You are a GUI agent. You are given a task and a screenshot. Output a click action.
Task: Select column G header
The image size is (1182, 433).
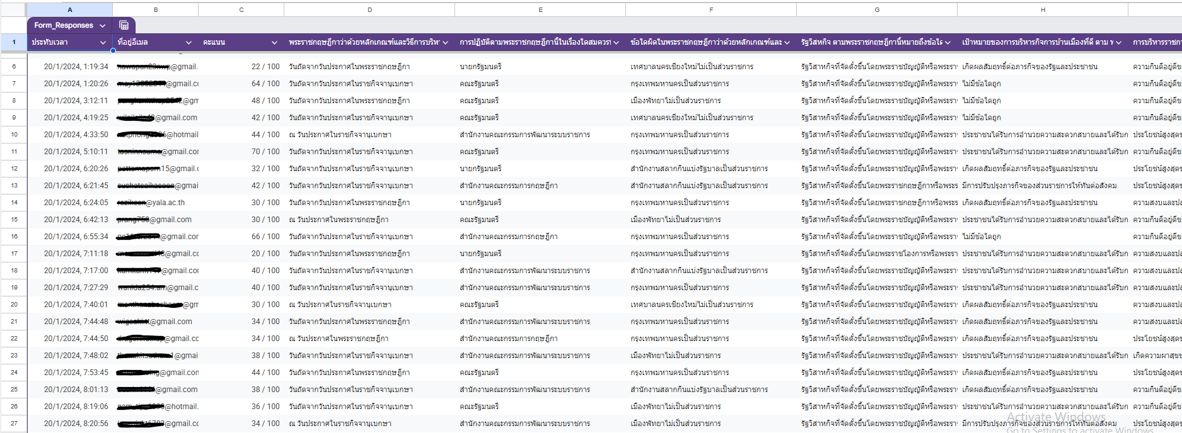click(877, 9)
